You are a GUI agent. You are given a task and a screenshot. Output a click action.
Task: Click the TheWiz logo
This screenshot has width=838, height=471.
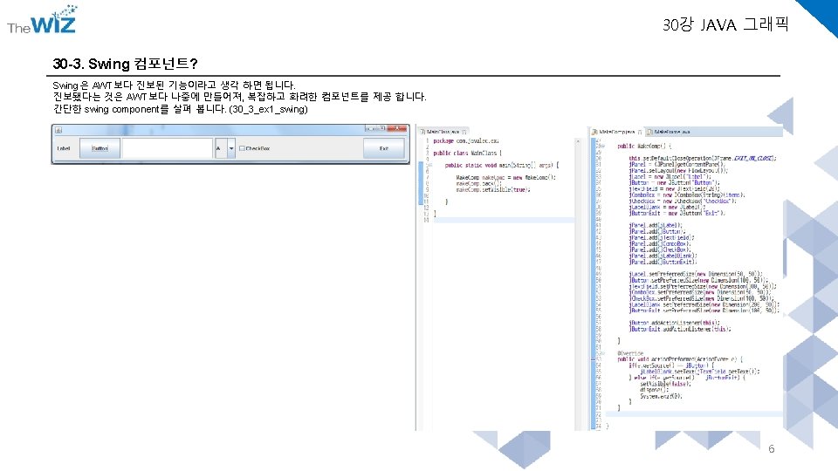coord(42,20)
